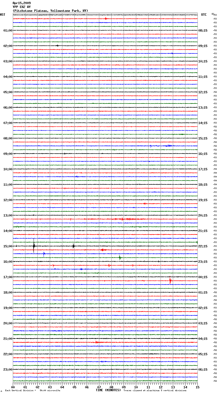Image resolution: width=218 pixels, height=394 pixels.
Task: Click red burst below 21:00 trace near minute 7
Action: pyautogui.click(x=97, y=342)
